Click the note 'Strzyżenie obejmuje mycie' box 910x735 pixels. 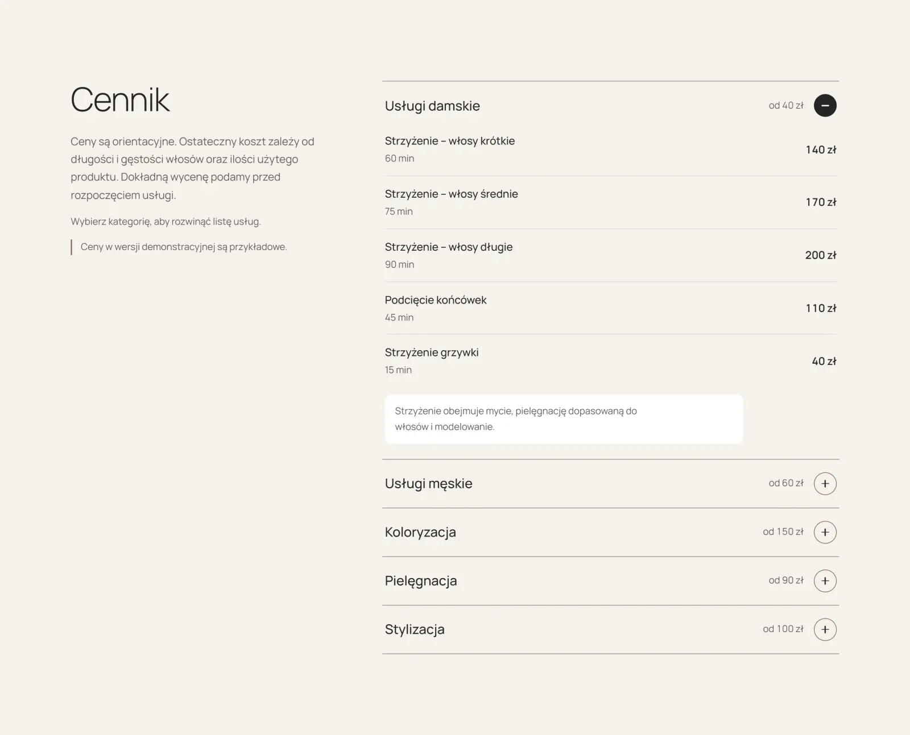(564, 419)
